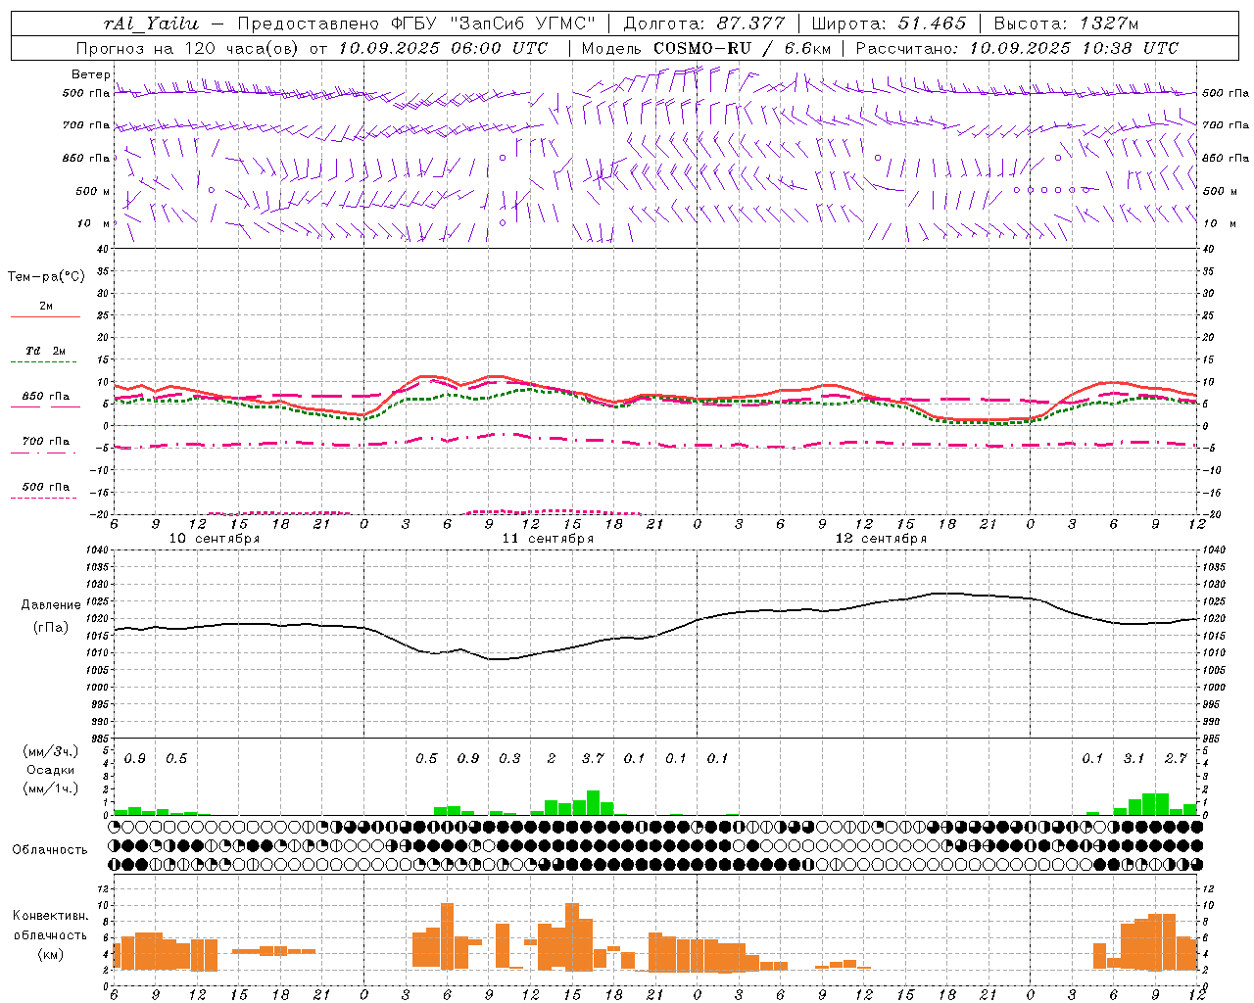Click the dashed legend line under 'Td 2м'

(x=43, y=362)
